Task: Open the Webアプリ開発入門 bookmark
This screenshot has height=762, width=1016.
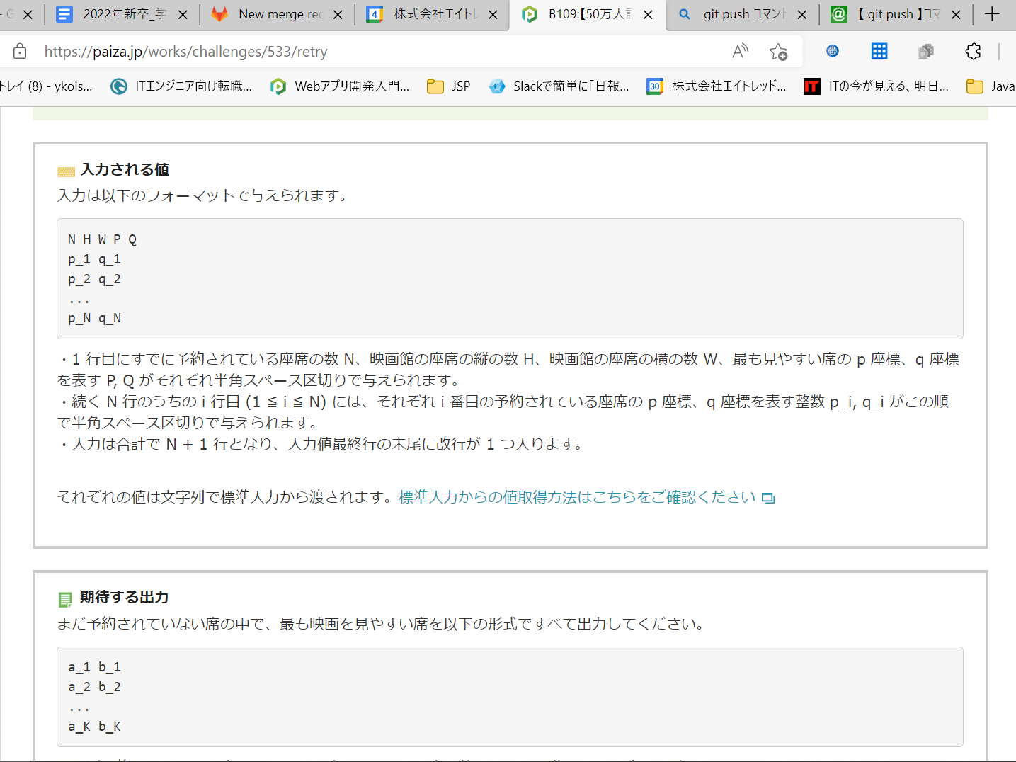Action: pyautogui.click(x=341, y=86)
